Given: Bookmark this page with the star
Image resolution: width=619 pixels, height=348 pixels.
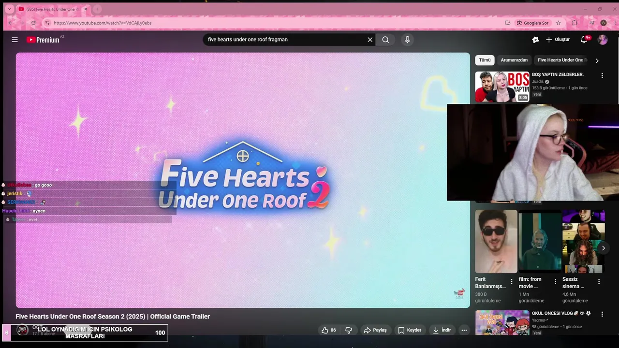Looking at the screenshot, I should (x=559, y=23).
